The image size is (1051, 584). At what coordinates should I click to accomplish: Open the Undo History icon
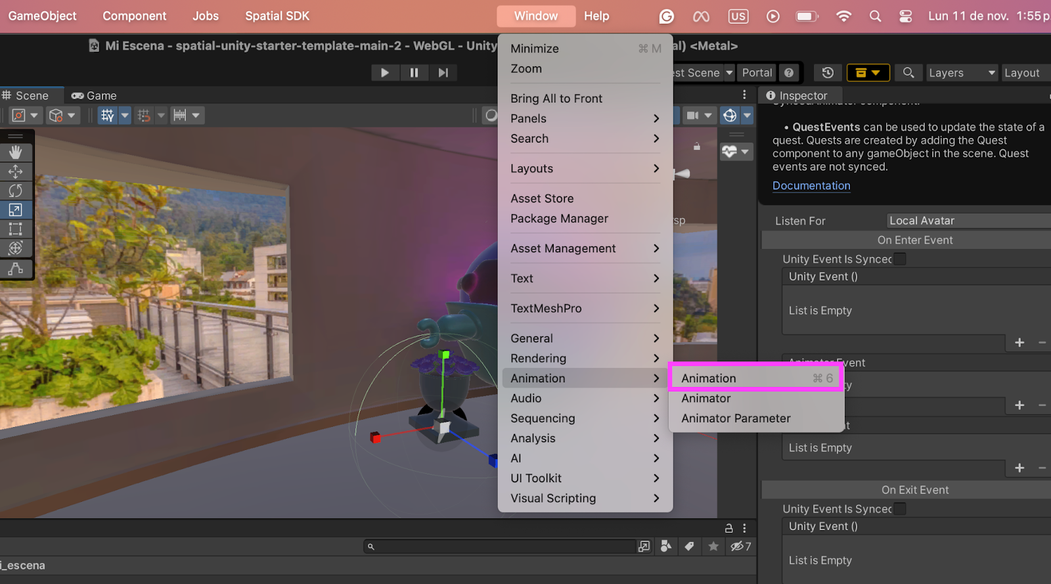tap(828, 73)
